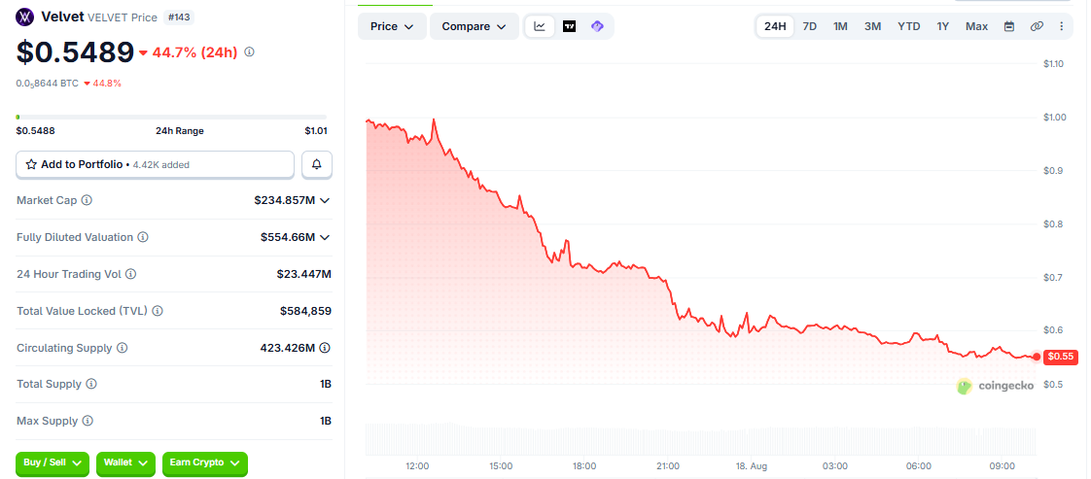Viewport: 1091px width, 479px height.
Task: Click the 24h range low $0.5488
Action: tap(35, 131)
